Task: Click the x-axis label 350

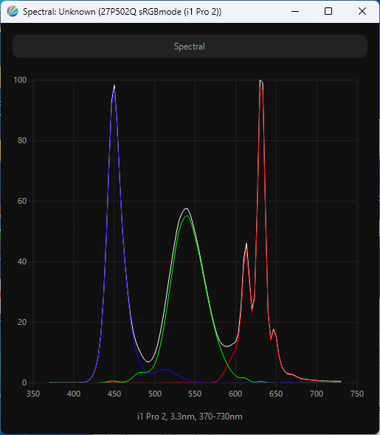Action: click(33, 394)
